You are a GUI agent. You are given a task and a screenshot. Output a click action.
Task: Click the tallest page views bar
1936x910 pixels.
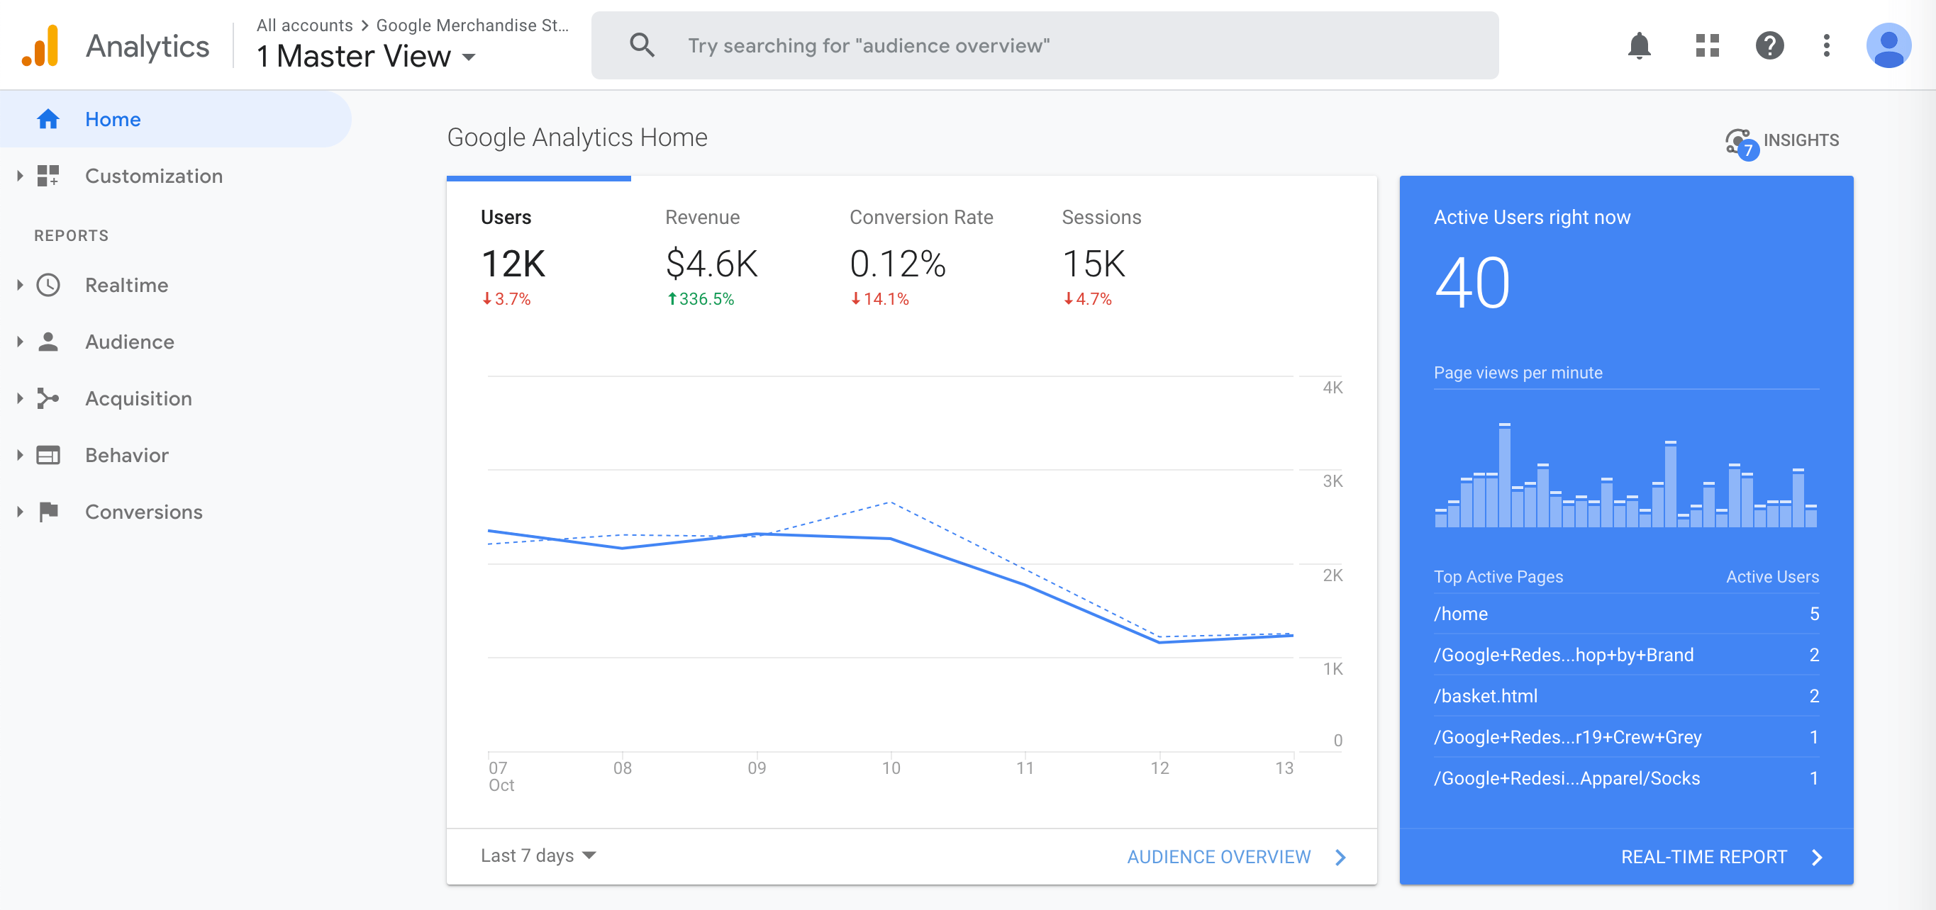[x=1505, y=476]
